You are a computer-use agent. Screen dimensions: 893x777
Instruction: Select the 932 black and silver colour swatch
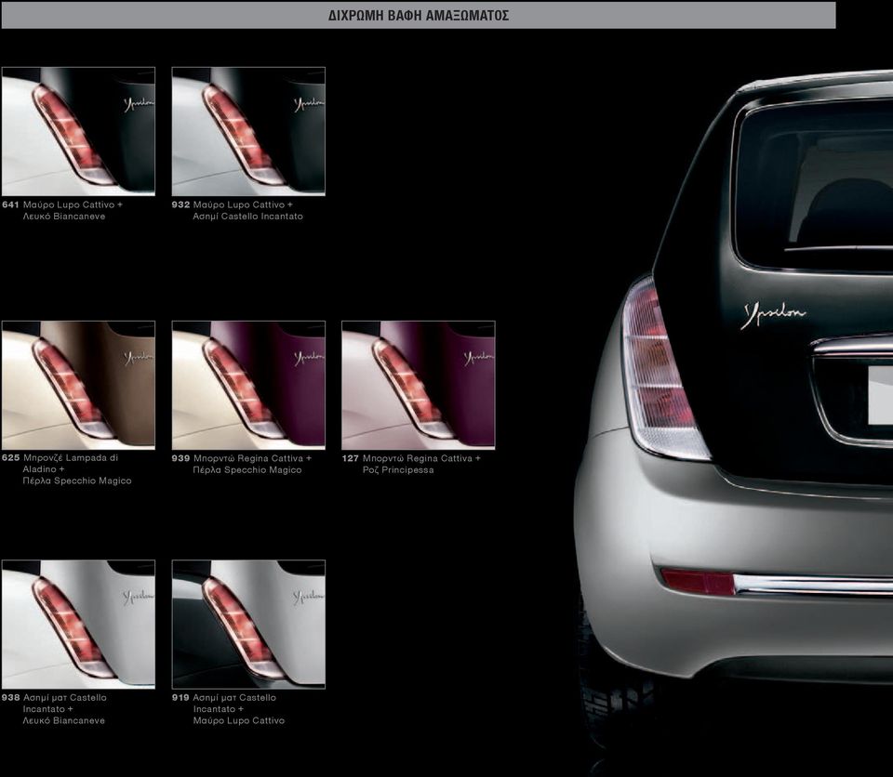coord(248,131)
